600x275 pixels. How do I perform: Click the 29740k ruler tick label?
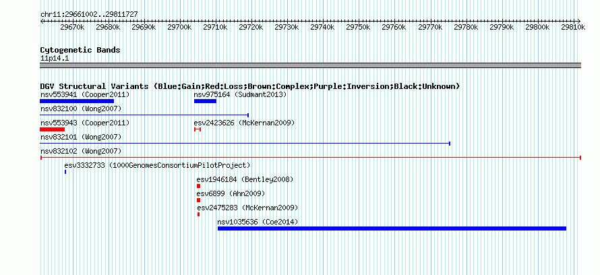click(322, 27)
